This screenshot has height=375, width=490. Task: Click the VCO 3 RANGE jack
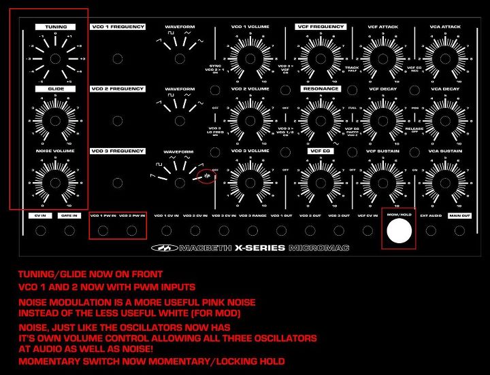pyautogui.click(x=252, y=230)
